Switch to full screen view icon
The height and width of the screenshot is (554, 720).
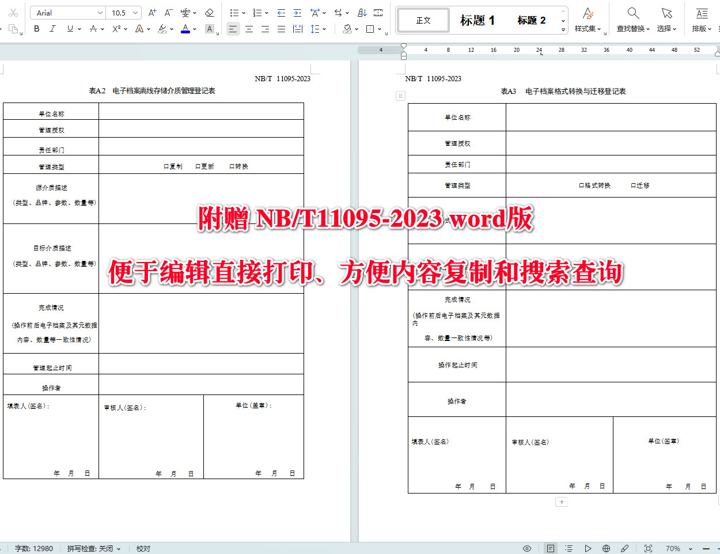coord(648,548)
